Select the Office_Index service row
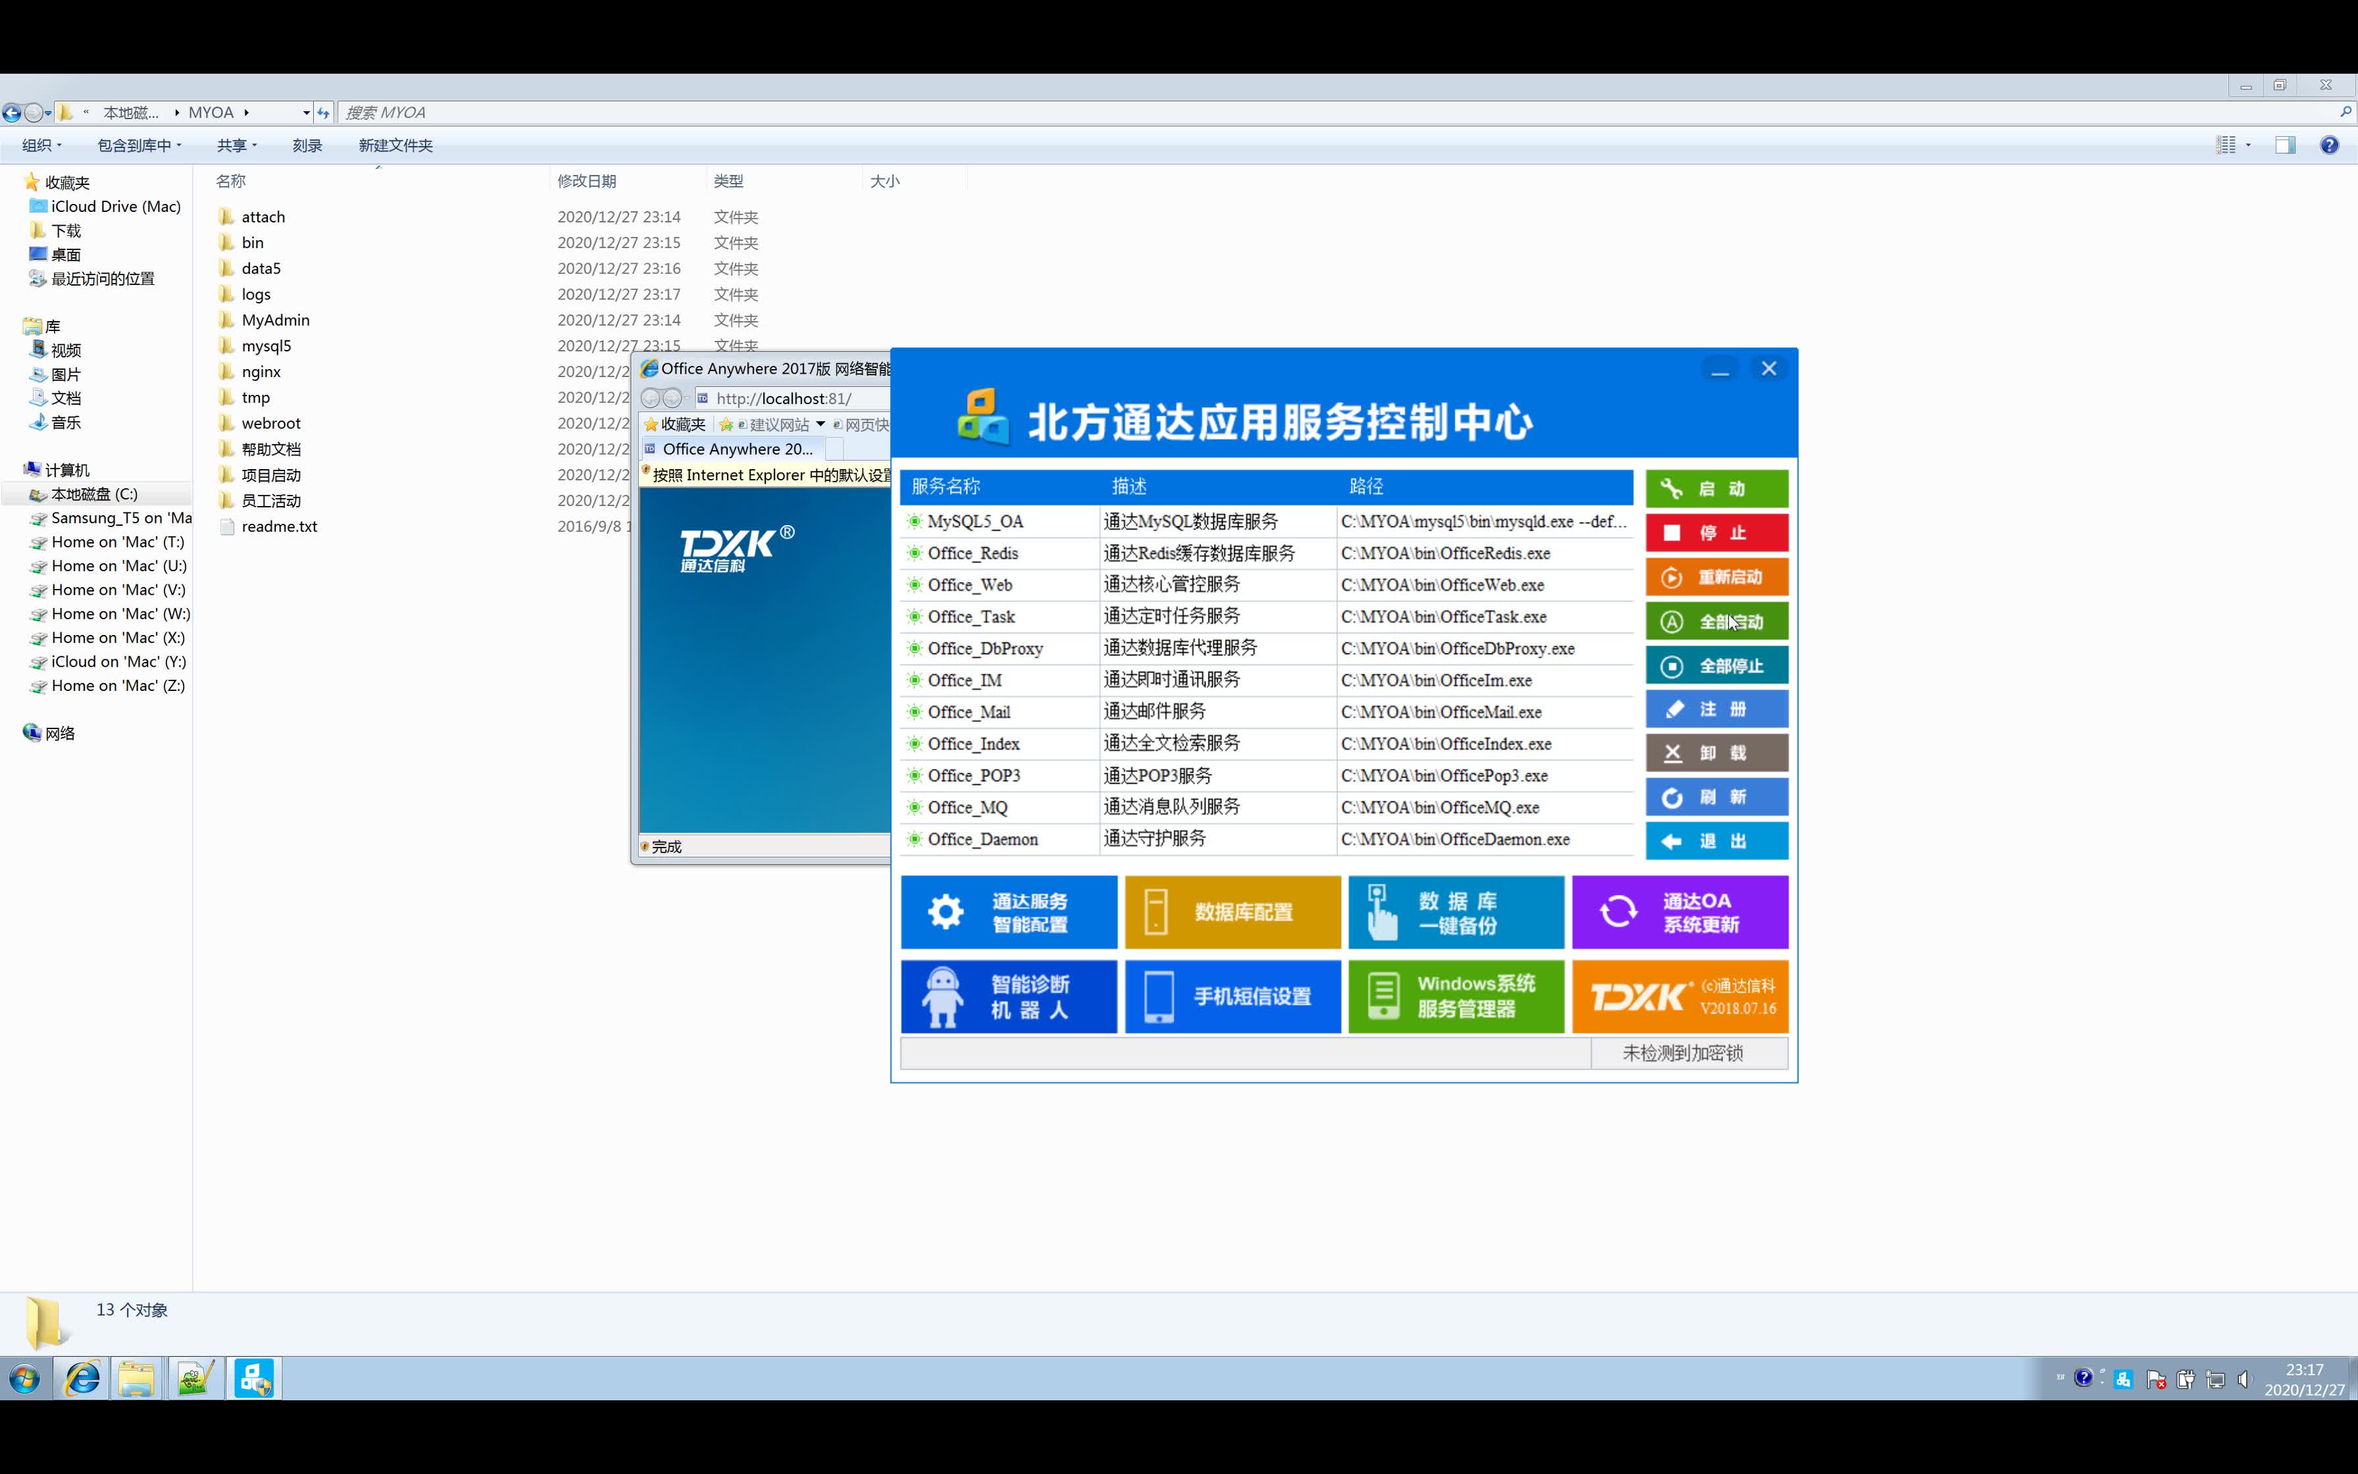2358x1474 pixels. click(x=1267, y=744)
